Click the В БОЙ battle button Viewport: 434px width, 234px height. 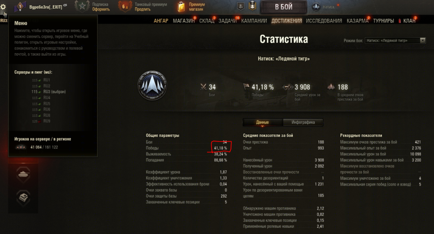point(284,7)
